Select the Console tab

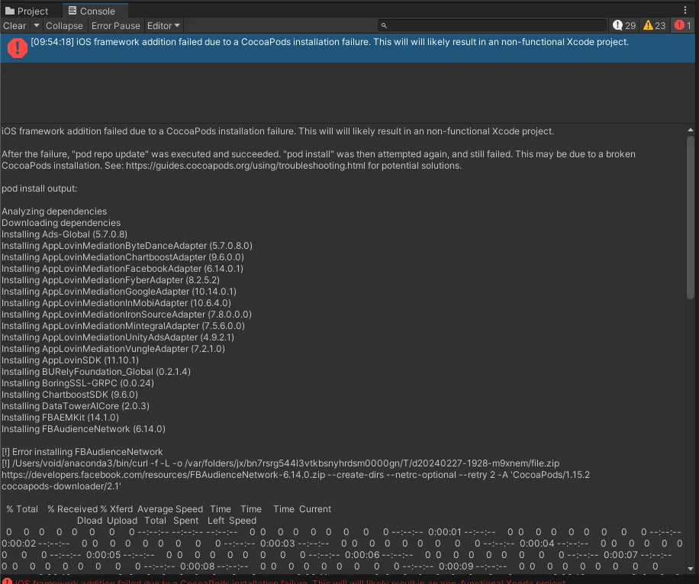[92, 11]
